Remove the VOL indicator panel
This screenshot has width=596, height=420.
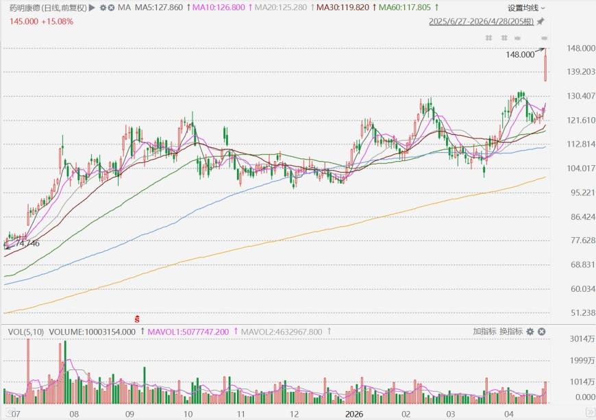point(541,332)
